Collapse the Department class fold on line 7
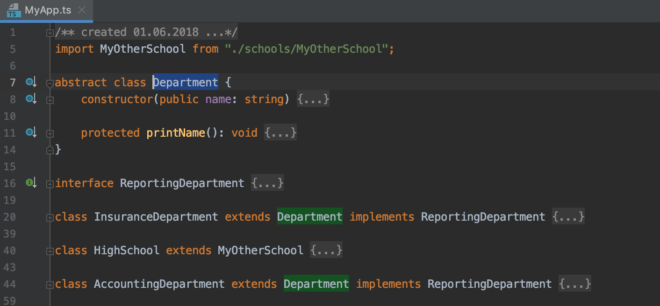This screenshot has height=306, width=660. (x=50, y=83)
